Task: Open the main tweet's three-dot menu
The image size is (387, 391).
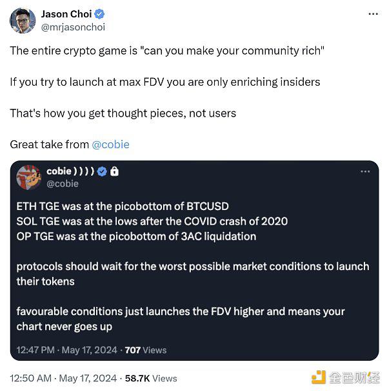Action: coord(373,14)
